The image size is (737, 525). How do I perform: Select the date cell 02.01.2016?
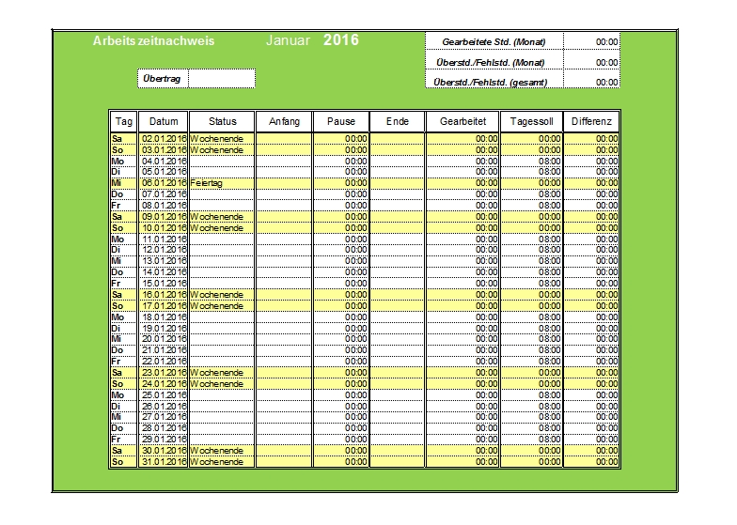point(164,139)
